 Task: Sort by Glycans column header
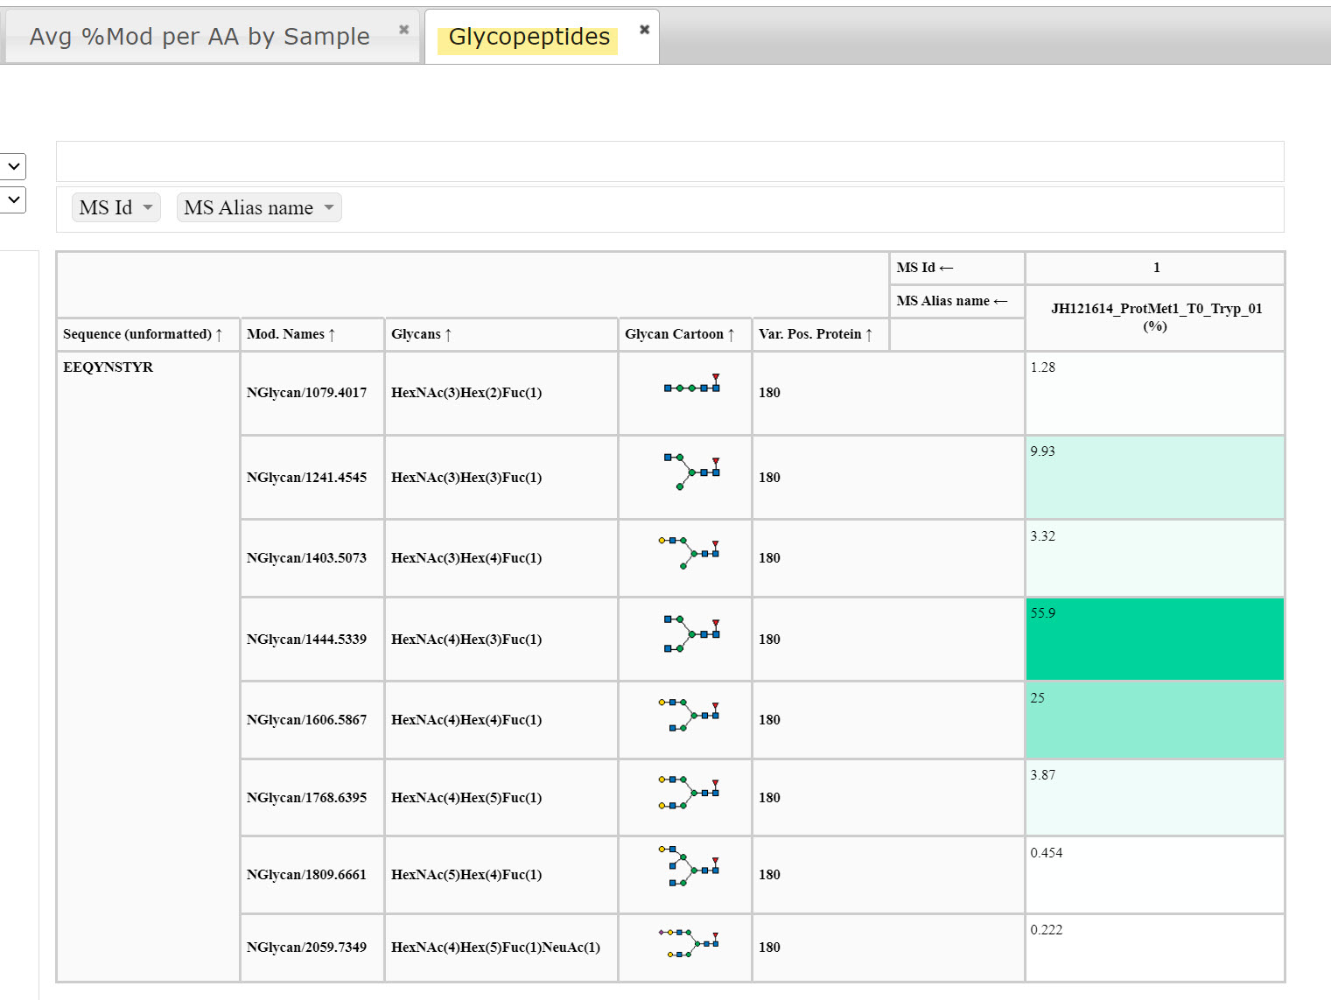coord(501,334)
